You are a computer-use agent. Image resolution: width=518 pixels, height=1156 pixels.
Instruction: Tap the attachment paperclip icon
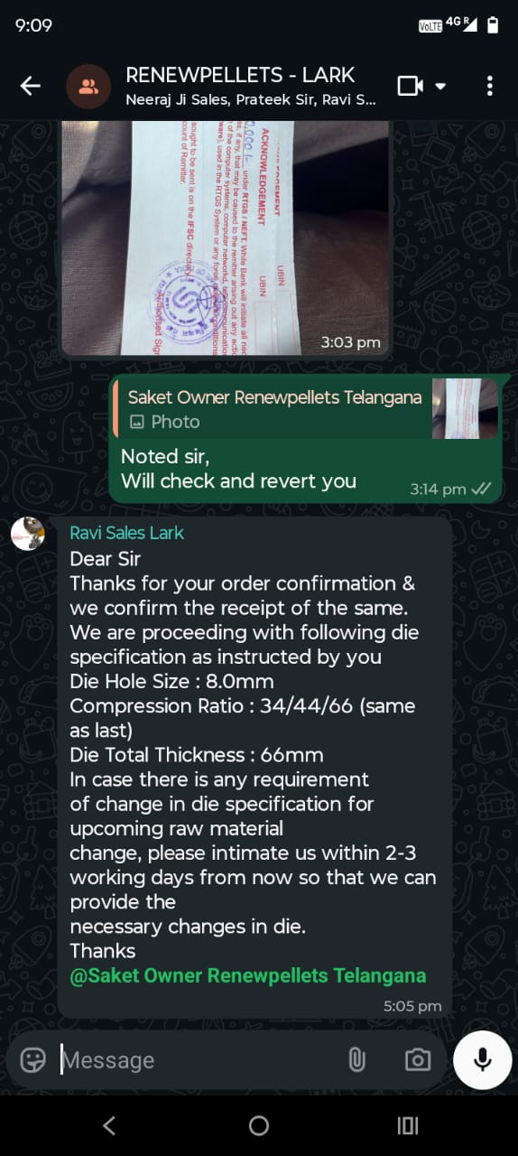tap(357, 1059)
